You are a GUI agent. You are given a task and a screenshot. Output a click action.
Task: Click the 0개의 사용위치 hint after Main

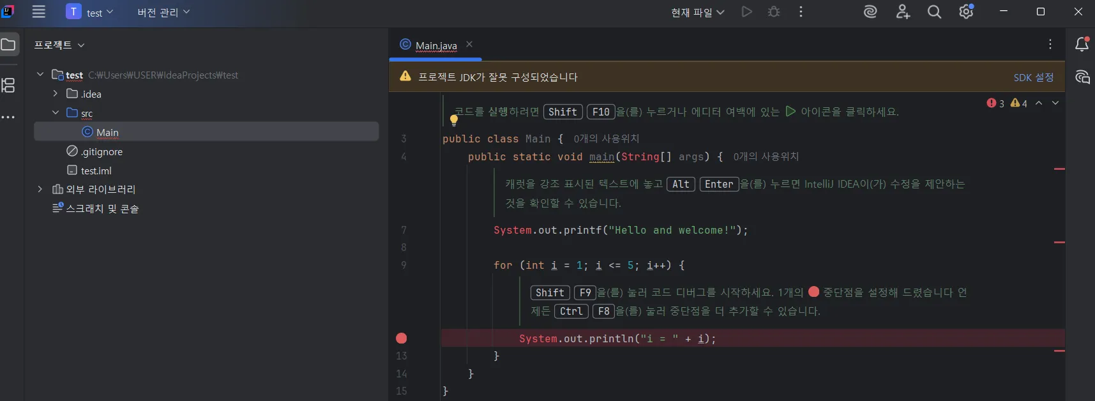point(606,139)
